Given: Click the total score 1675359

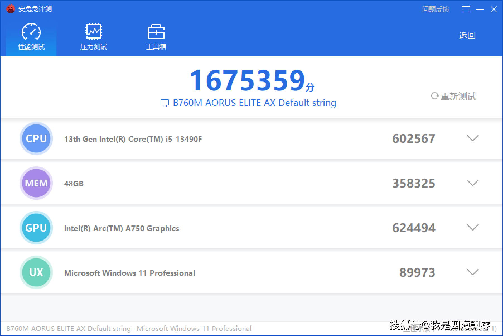Looking at the screenshot, I should click(248, 81).
